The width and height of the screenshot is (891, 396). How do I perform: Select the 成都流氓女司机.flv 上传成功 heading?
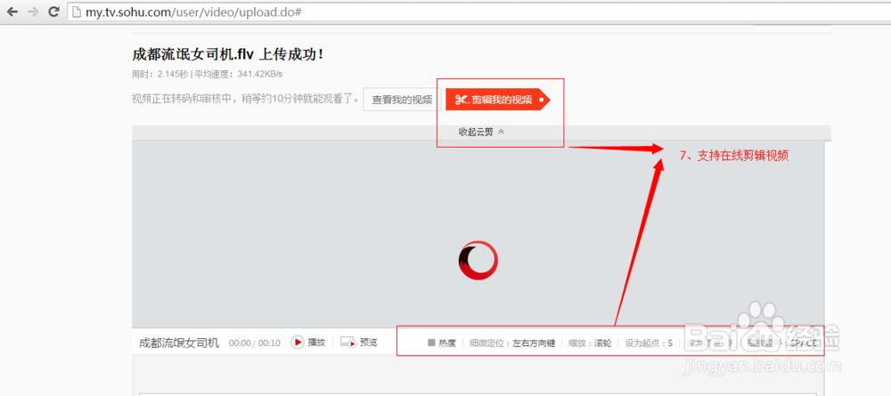pyautogui.click(x=228, y=54)
